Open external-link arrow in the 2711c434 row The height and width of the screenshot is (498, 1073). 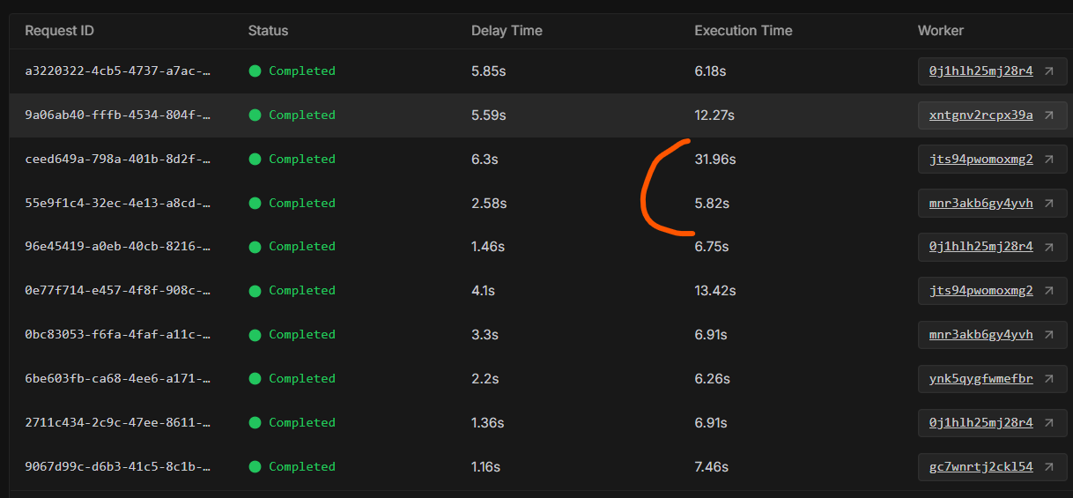point(1048,423)
